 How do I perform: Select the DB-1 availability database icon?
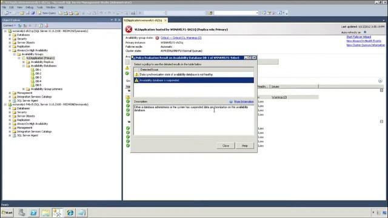(x=33, y=70)
